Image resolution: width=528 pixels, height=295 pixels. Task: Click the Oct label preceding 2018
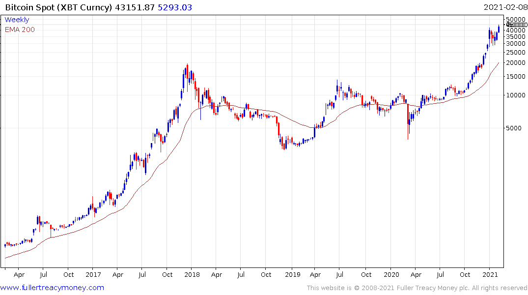[167, 275]
